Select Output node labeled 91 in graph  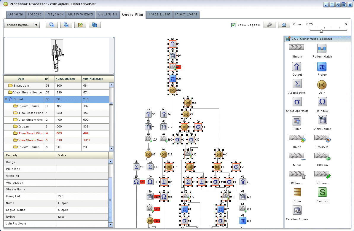[x=243, y=181]
